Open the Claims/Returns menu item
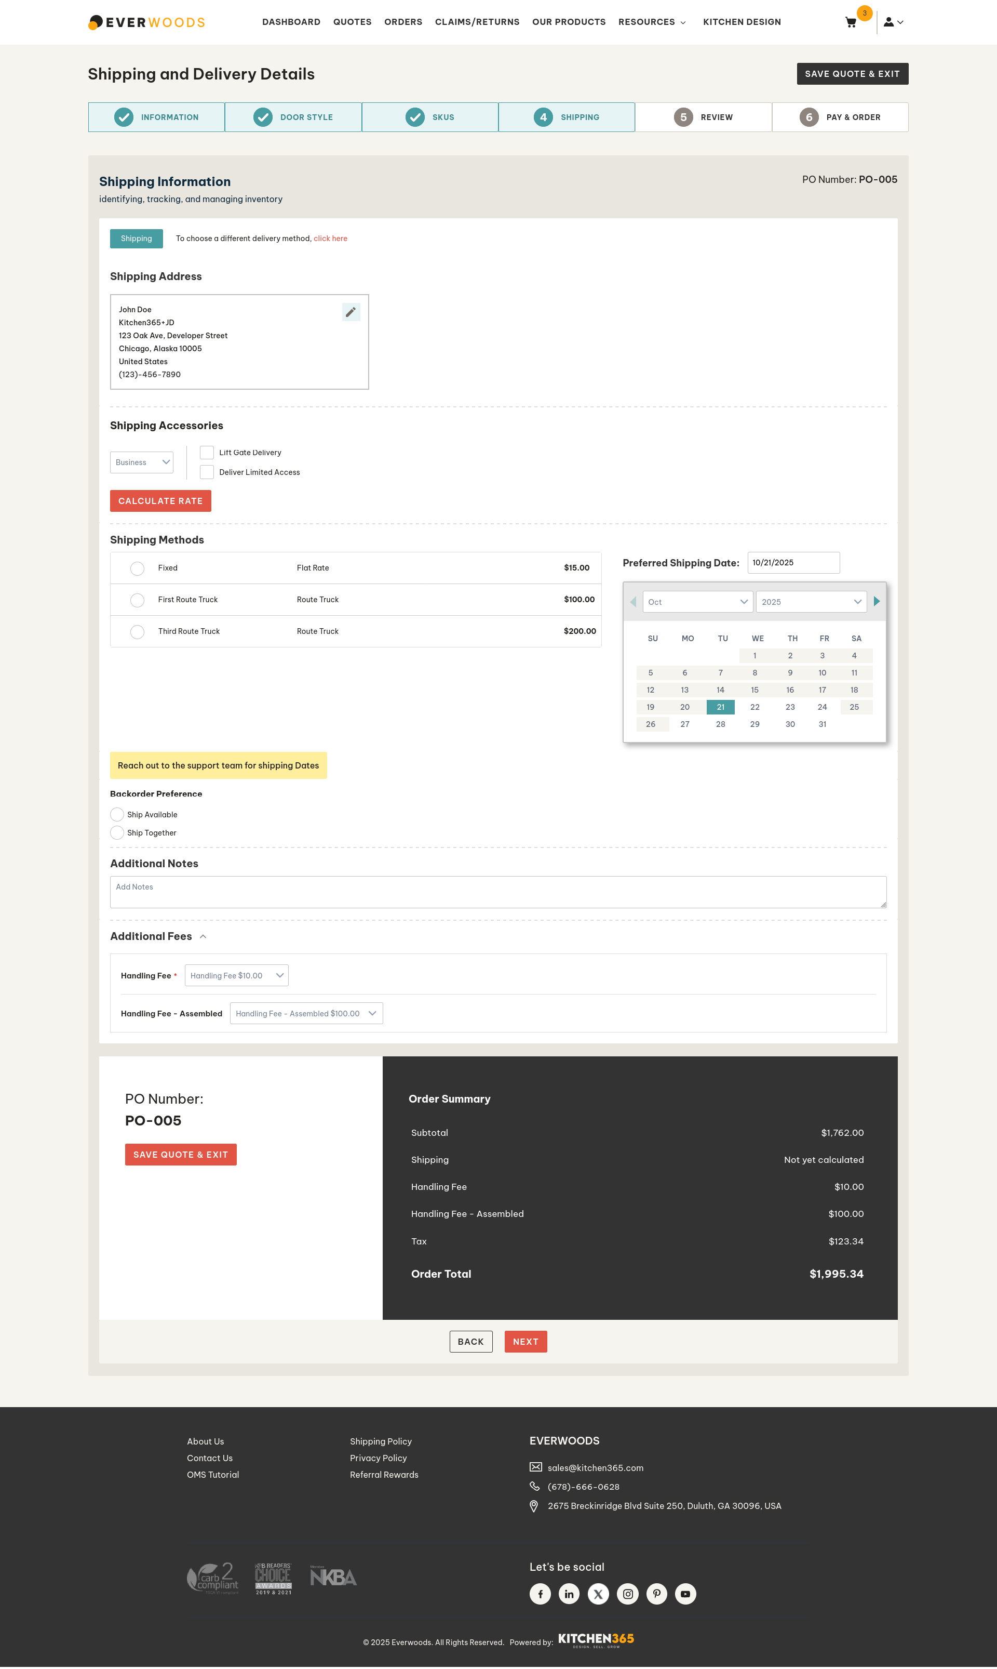The width and height of the screenshot is (997, 1669). [x=477, y=22]
